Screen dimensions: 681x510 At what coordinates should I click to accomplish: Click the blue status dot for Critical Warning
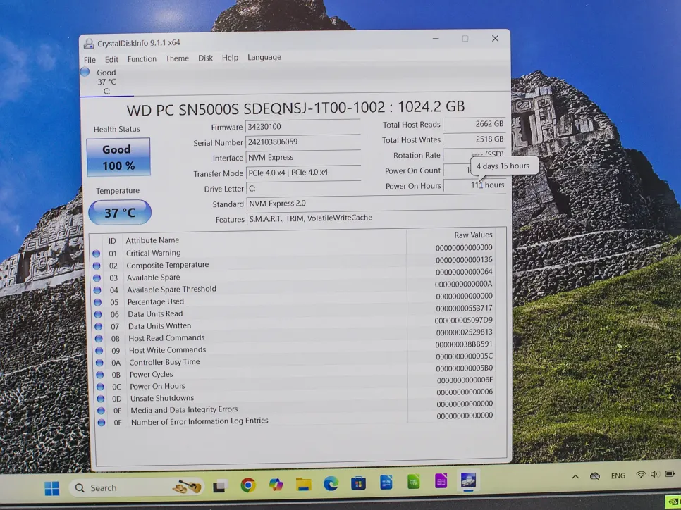[97, 254]
